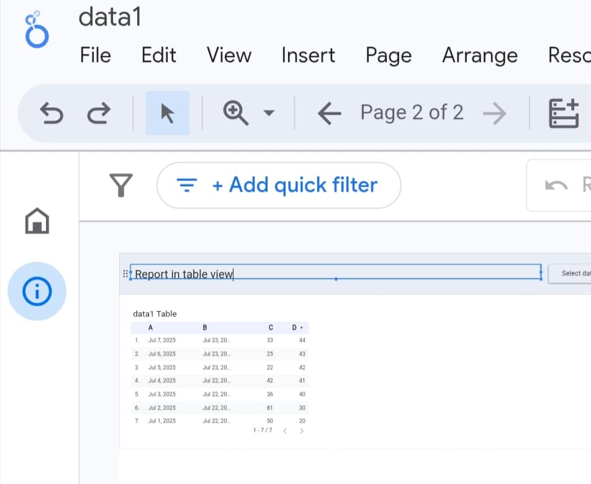Click the Report in table view text box
Viewport: 591px width, 484px height.
pyautogui.click(x=335, y=273)
